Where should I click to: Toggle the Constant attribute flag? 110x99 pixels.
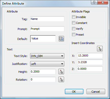pos(74,23)
